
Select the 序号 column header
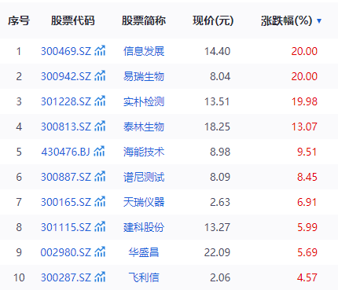coord(19,20)
